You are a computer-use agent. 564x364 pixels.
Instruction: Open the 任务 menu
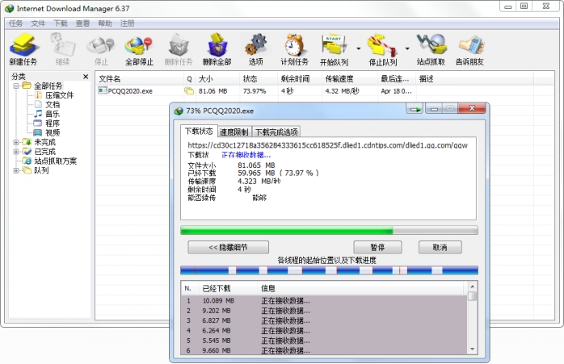[15, 23]
